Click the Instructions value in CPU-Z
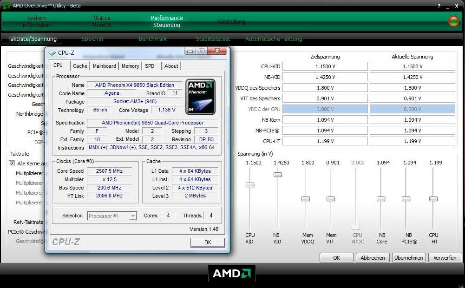 coord(152,147)
